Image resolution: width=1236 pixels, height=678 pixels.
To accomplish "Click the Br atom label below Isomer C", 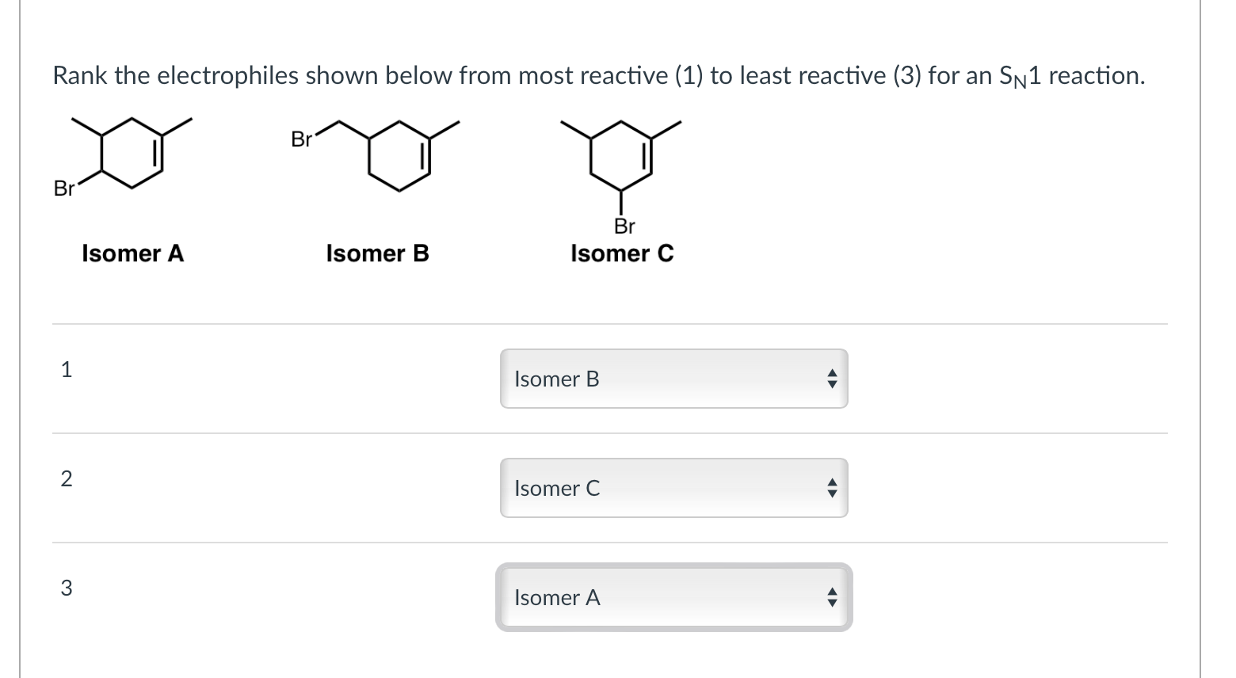I will 624,227.
